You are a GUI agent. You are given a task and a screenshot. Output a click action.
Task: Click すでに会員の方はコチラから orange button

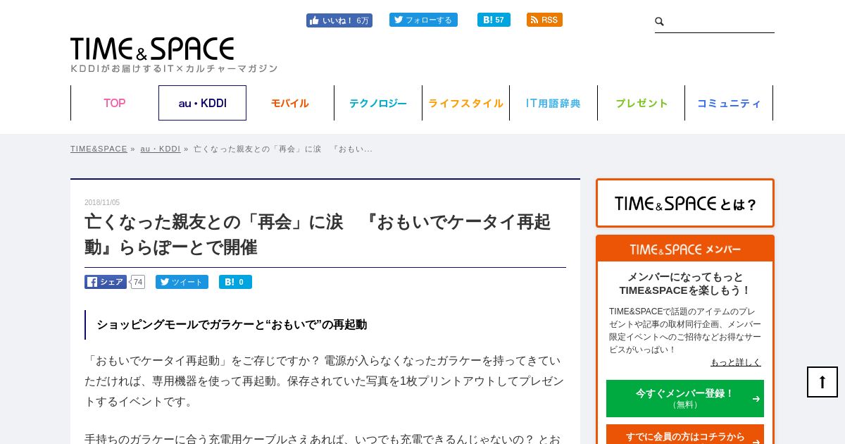(x=685, y=436)
